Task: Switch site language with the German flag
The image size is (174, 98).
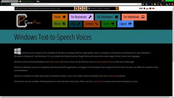Action: tap(147, 8)
